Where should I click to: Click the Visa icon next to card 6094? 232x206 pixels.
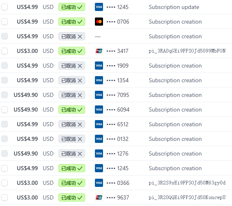pyautogui.click(x=99, y=110)
